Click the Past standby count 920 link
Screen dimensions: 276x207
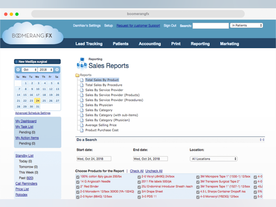click(x=30, y=178)
